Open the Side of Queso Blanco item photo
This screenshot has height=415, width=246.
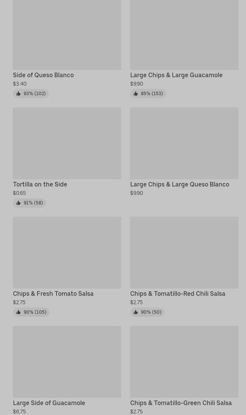tap(67, 35)
